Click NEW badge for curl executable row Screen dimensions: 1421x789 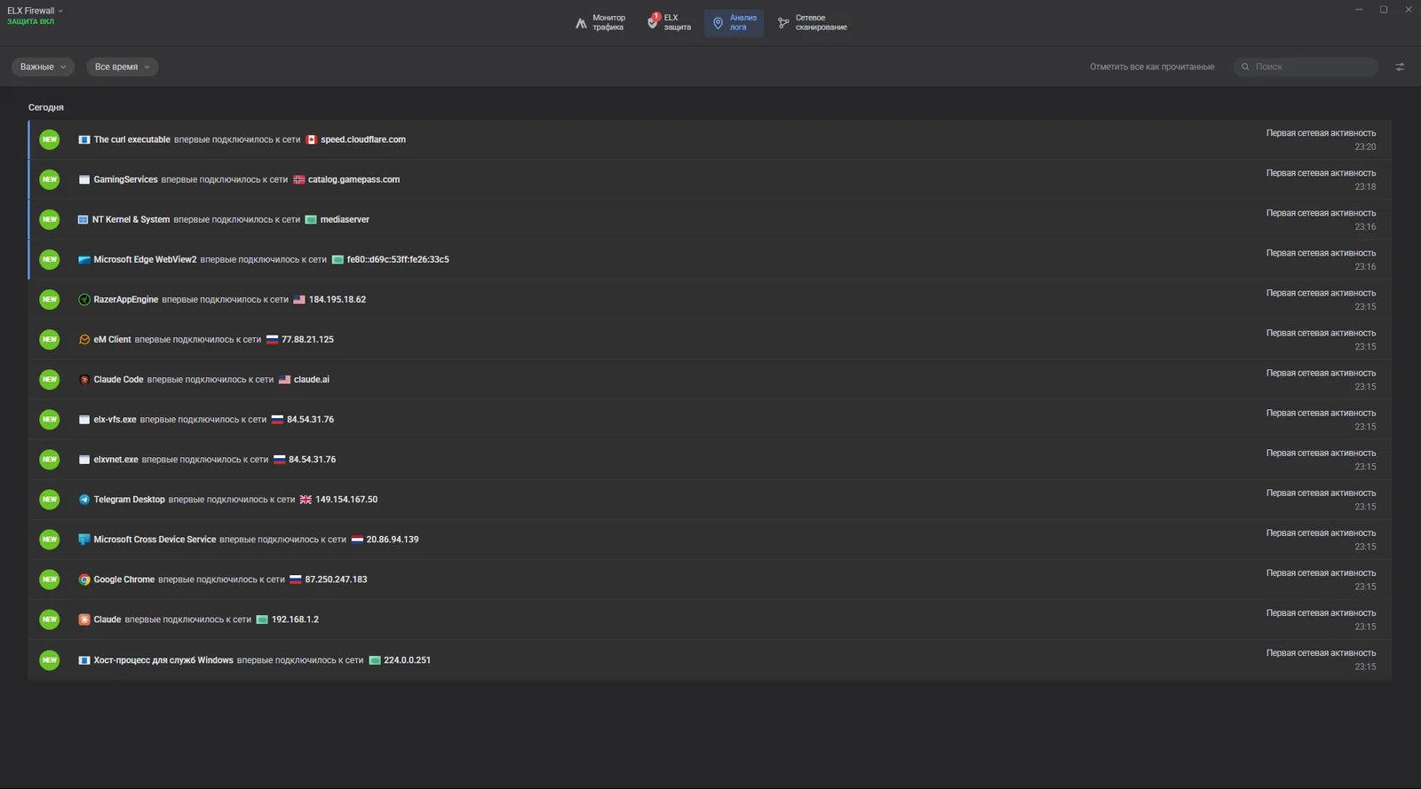click(x=50, y=139)
